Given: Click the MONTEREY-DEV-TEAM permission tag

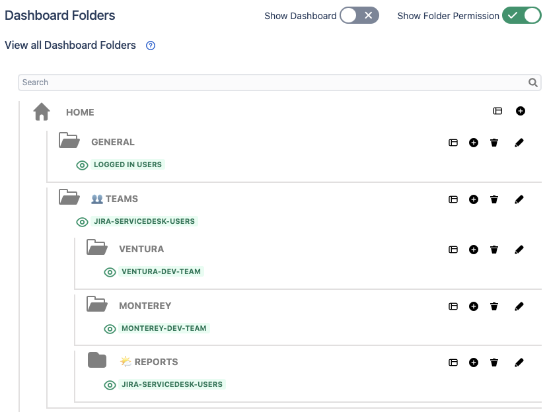Looking at the screenshot, I should (164, 328).
